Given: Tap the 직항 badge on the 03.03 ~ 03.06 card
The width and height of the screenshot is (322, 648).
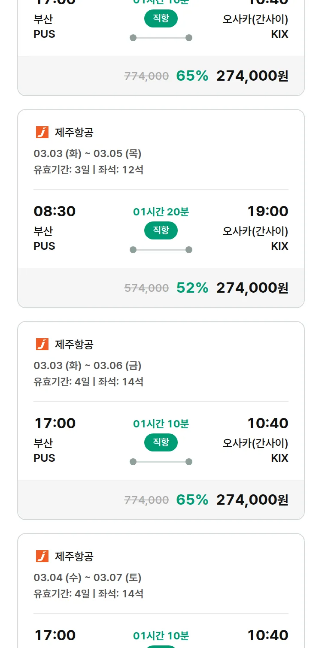Looking at the screenshot, I should [x=161, y=442].
